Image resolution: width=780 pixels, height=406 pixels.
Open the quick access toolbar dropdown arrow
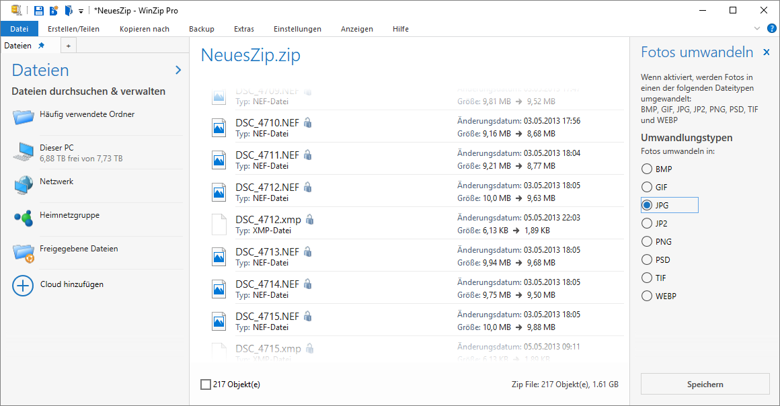click(81, 11)
